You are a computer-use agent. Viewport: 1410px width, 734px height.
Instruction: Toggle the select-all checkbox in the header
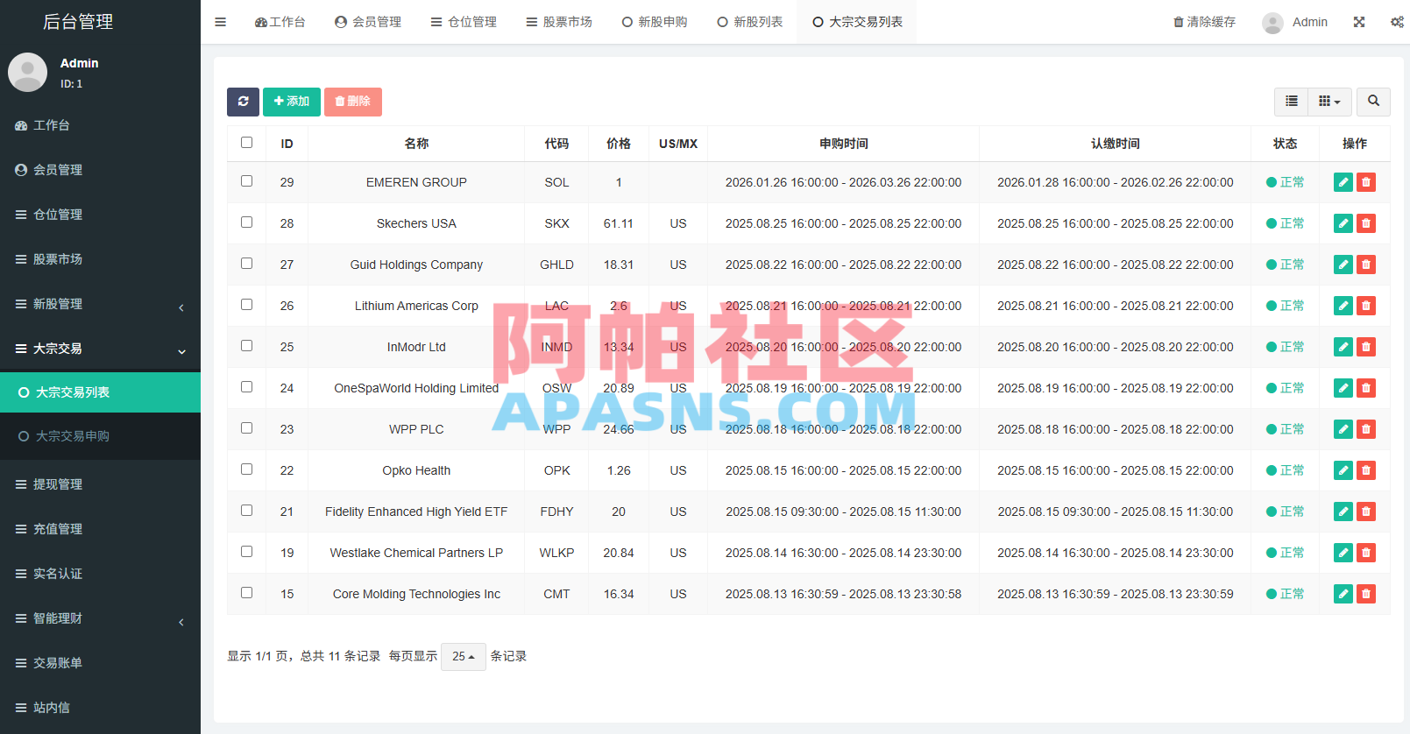tap(246, 142)
